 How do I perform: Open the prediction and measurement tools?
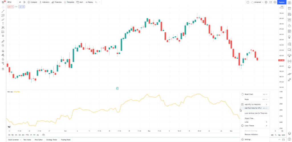tap(3, 32)
